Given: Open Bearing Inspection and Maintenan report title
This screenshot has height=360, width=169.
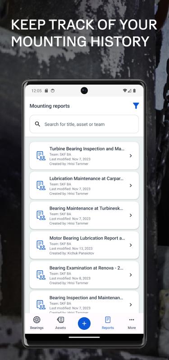Looking at the screenshot, I should pyautogui.click(x=86, y=298).
